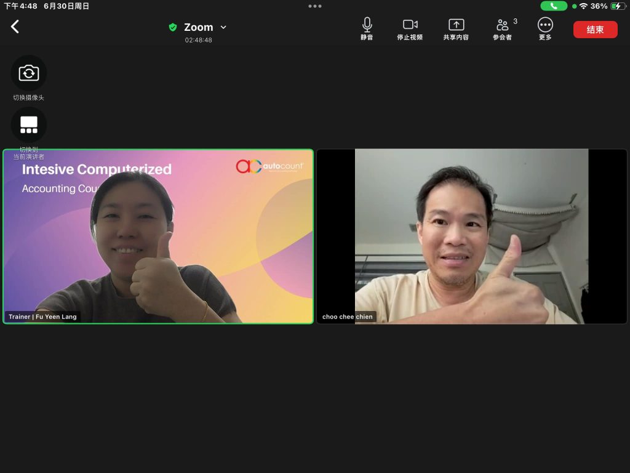The width and height of the screenshot is (630, 473).
Task: Tap the choo chee chien name label
Action: click(x=347, y=317)
